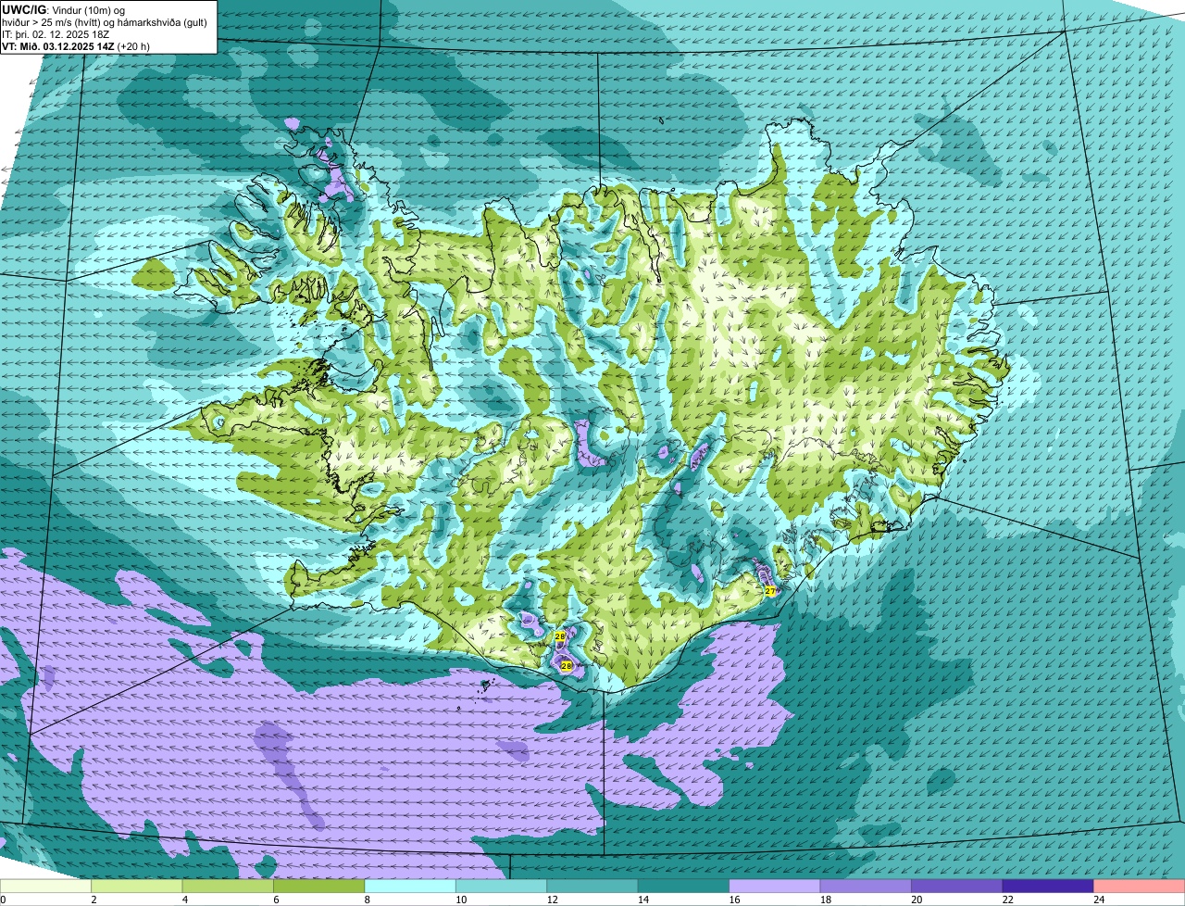The width and height of the screenshot is (1185, 906).
Task: Click the 'VT: Mið. 03.12.2025 14Z (+20 h)' line
Action: [x=76, y=45]
